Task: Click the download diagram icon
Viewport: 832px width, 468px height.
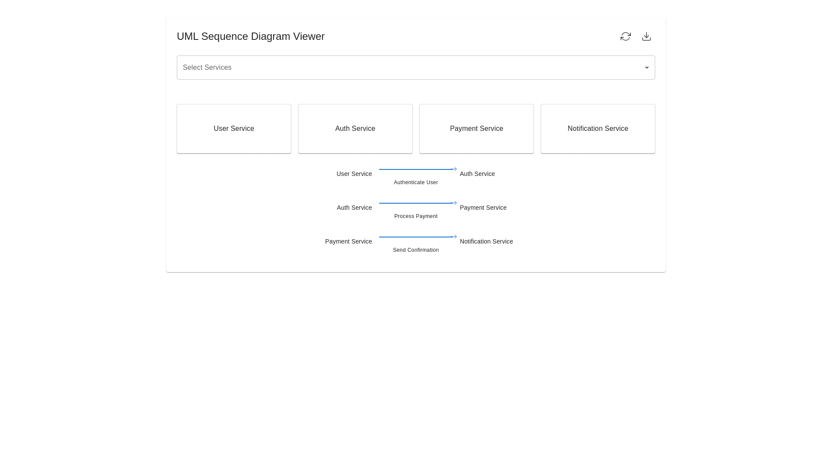Action: click(x=647, y=36)
